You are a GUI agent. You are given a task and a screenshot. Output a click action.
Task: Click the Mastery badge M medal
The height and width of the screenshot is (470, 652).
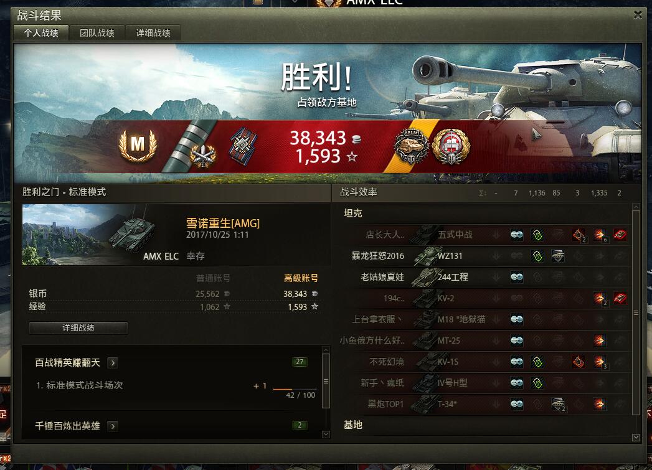point(138,146)
